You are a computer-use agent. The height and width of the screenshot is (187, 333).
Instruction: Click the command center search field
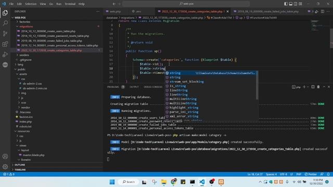pos(186,4)
